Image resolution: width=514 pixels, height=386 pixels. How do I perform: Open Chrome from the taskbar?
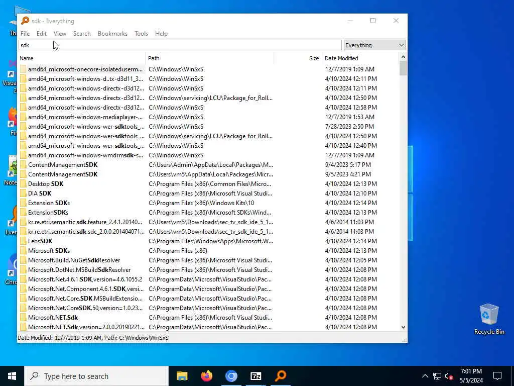click(x=231, y=376)
